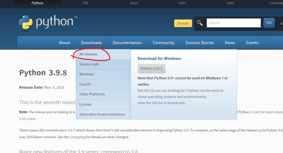The image size is (283, 153).
Task: Click the magnifying glass search icon
Action: 200,23
